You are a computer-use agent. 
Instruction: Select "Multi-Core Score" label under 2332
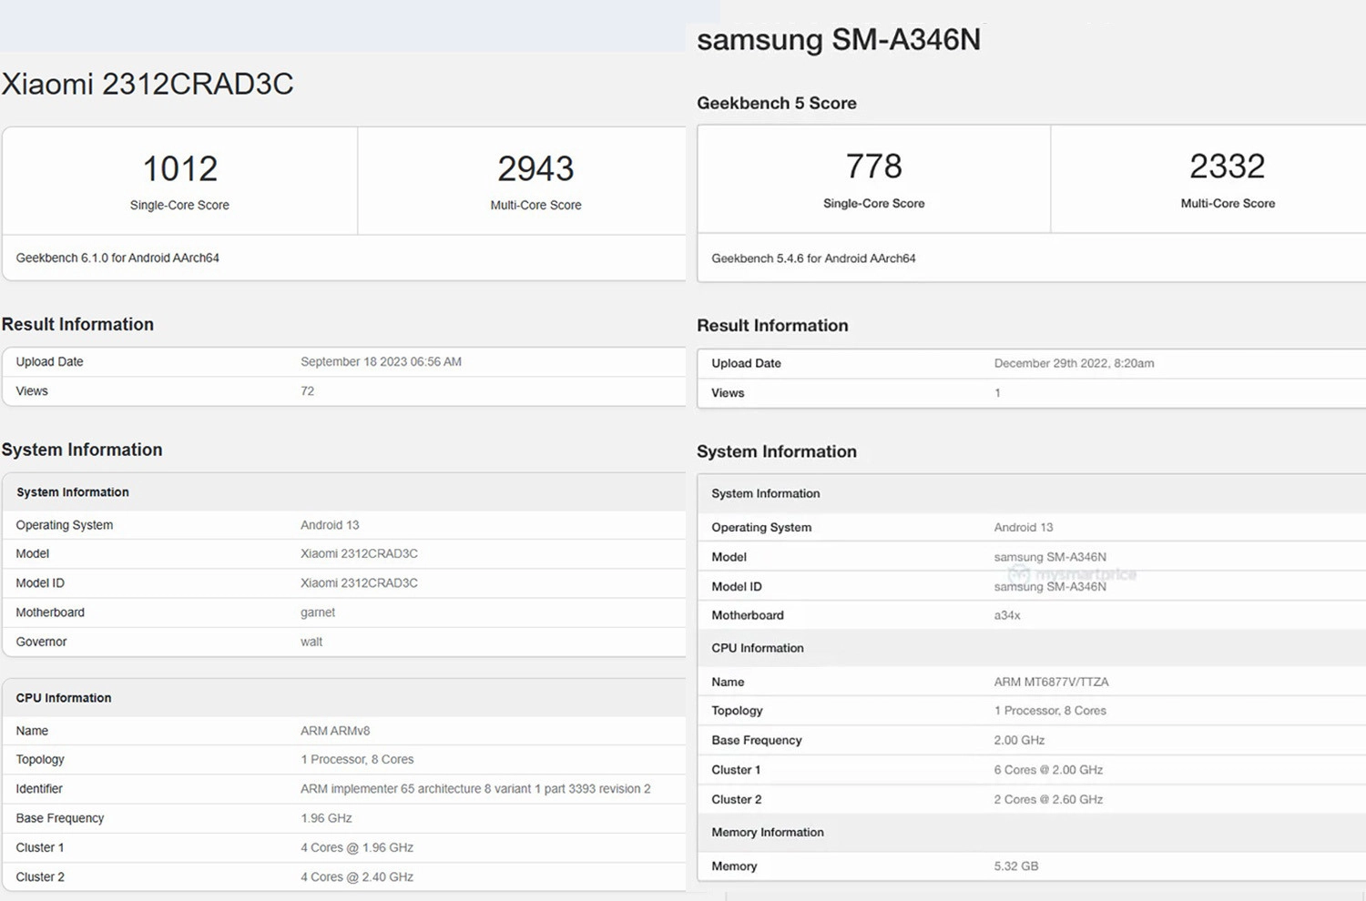point(1228,204)
